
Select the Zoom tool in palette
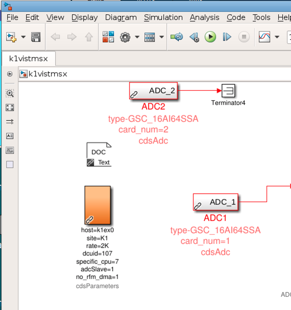(10, 93)
